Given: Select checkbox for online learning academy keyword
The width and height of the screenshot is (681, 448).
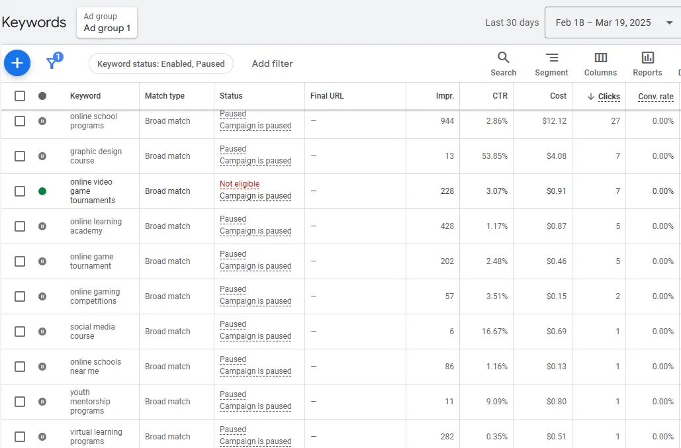Looking at the screenshot, I should [x=20, y=226].
